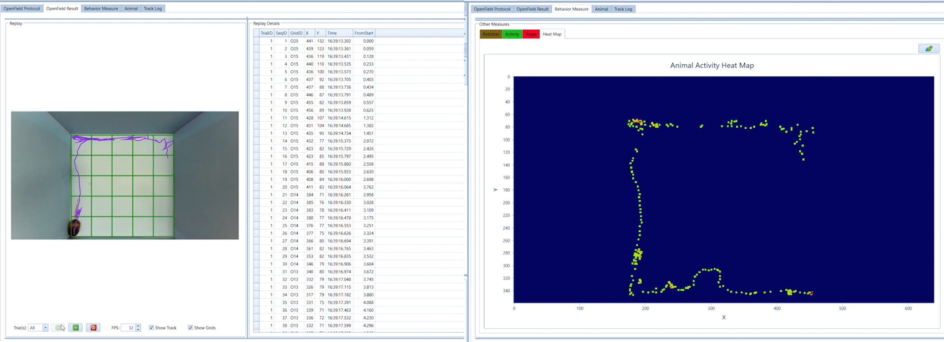Pause the replay with green pause icon
Screen dimensions: 944x342
pos(76,328)
